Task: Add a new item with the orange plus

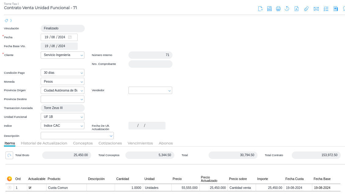Action: pyautogui.click(x=9, y=179)
